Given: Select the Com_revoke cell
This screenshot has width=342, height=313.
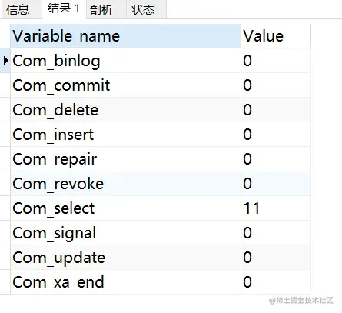Looking at the screenshot, I should 125,184.
